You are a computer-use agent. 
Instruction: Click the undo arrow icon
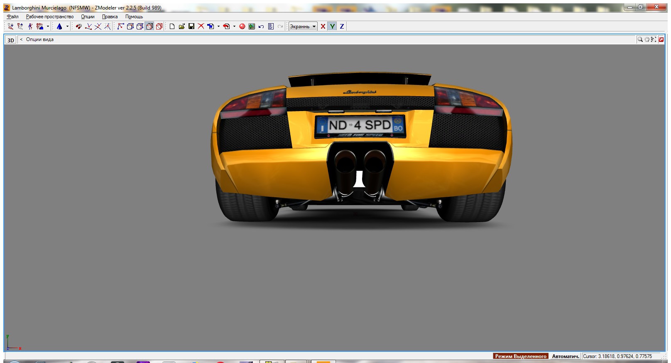pos(261,26)
